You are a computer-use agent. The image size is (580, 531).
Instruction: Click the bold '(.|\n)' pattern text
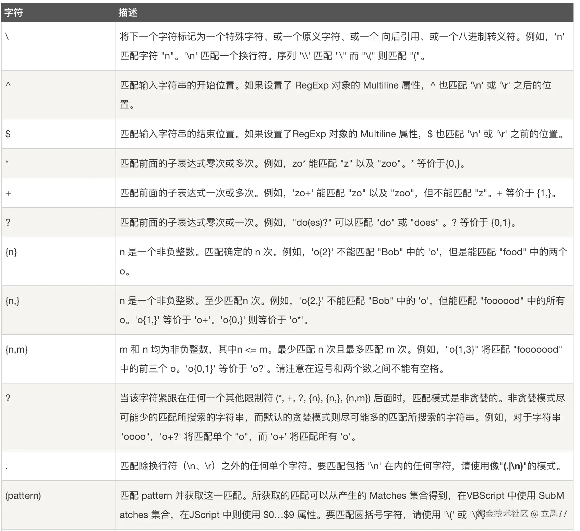click(513, 466)
